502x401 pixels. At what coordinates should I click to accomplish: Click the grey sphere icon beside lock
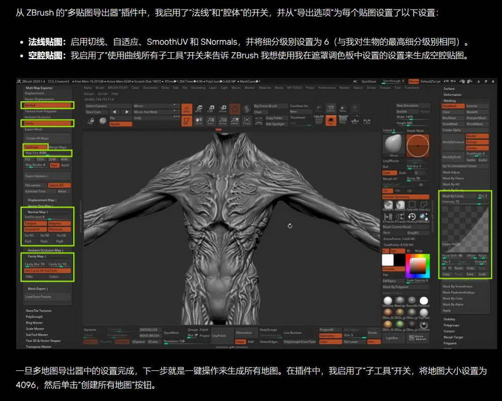pyautogui.click(x=103, y=120)
